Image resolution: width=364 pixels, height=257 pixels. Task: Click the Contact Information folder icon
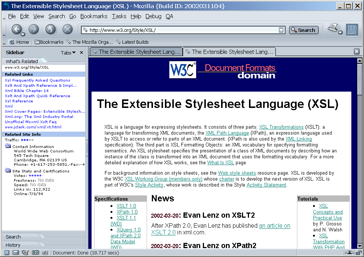click(x=8, y=146)
